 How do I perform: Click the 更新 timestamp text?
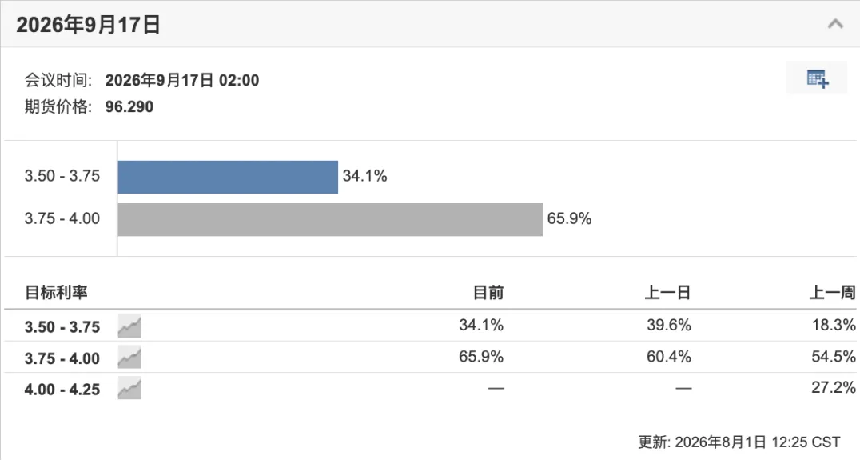(739, 442)
